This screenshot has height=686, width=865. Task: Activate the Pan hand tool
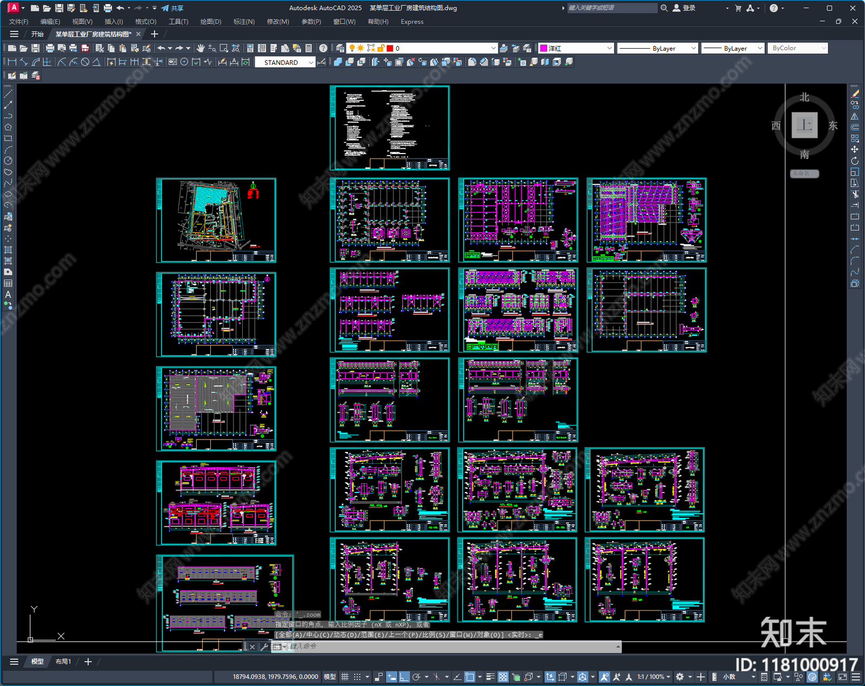pyautogui.click(x=201, y=48)
